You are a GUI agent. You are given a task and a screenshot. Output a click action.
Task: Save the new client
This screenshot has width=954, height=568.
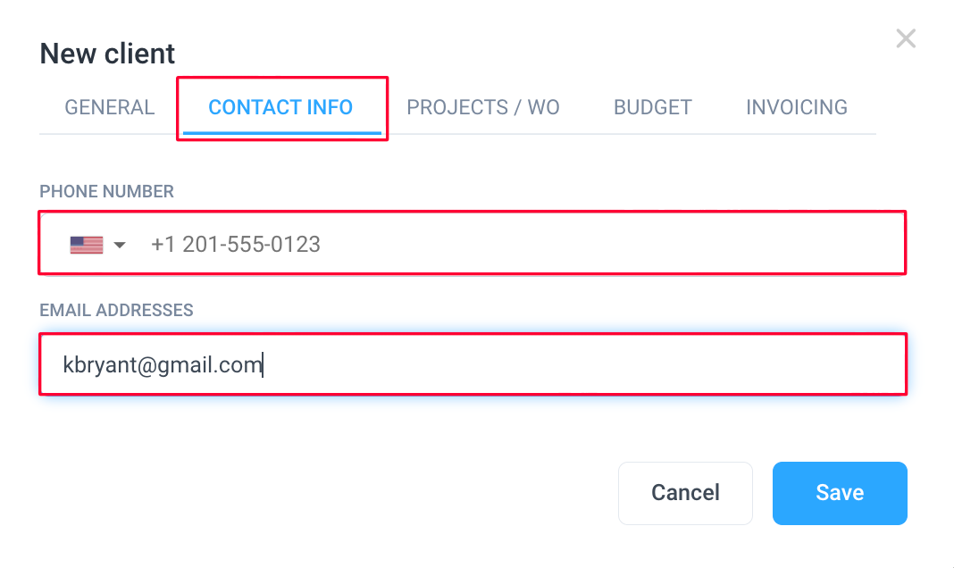click(x=840, y=493)
